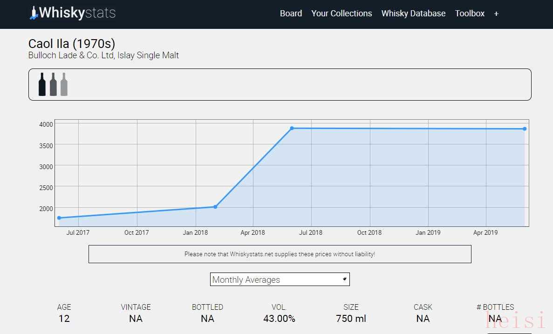
Task: Open the Board menu item
Action: click(x=291, y=14)
